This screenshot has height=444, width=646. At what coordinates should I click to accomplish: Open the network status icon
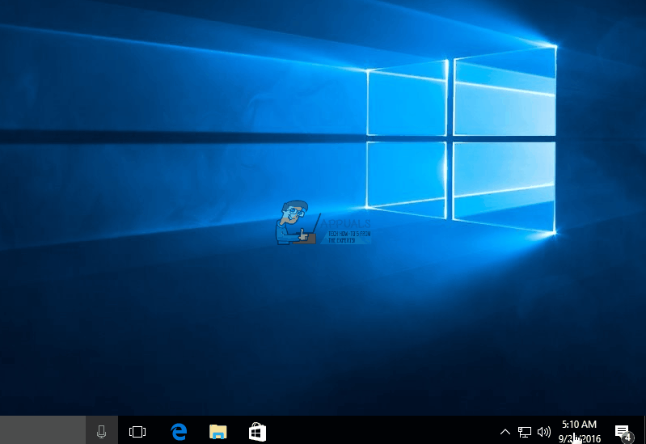tap(524, 432)
